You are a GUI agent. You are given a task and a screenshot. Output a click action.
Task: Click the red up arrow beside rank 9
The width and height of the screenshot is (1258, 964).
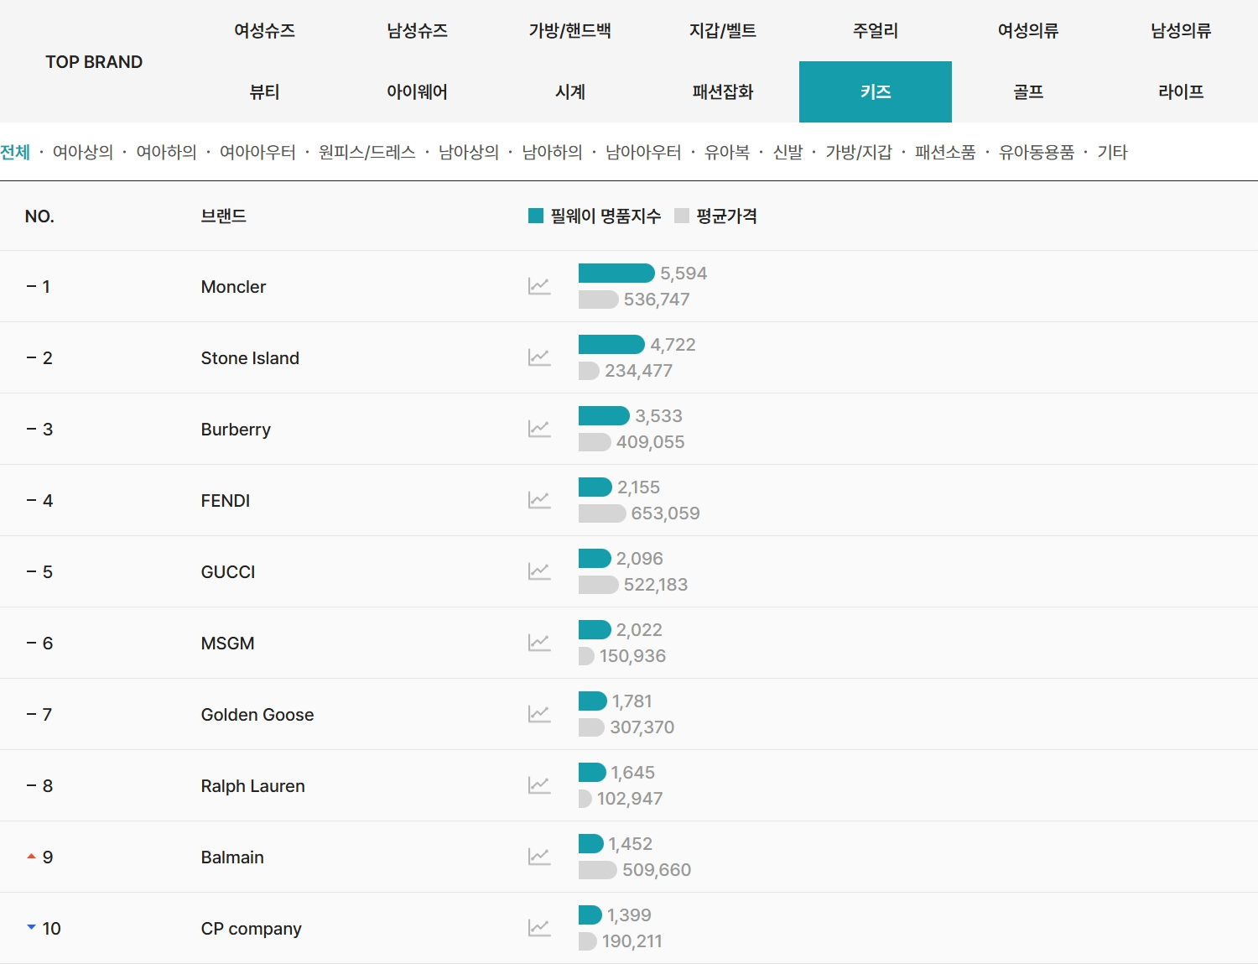point(31,857)
